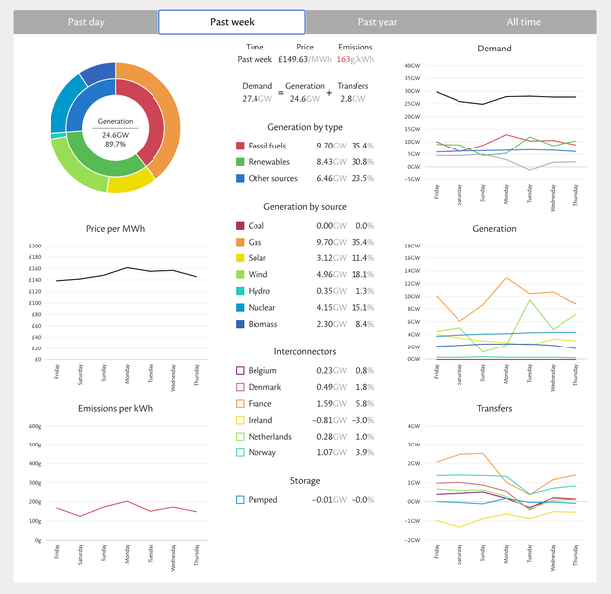The height and width of the screenshot is (594, 611).
Task: Click the France interconnector outline box
Action: [240, 404]
